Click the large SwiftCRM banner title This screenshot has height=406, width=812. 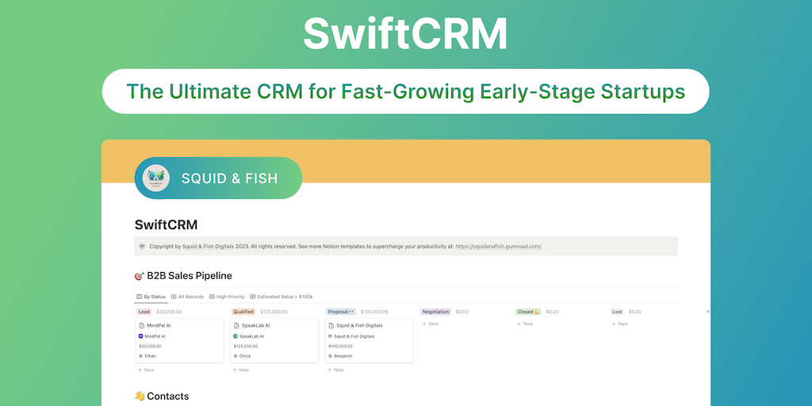coord(405,33)
